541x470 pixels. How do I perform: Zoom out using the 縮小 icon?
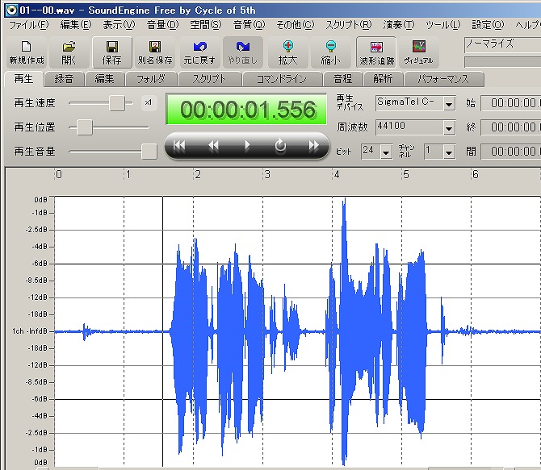click(x=330, y=52)
